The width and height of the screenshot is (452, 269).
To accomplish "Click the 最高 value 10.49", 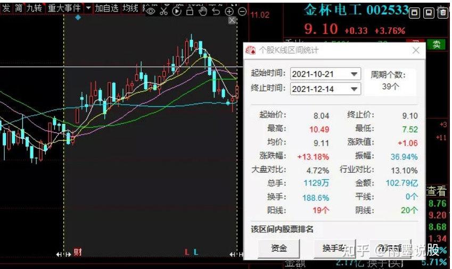I will coord(319,130).
